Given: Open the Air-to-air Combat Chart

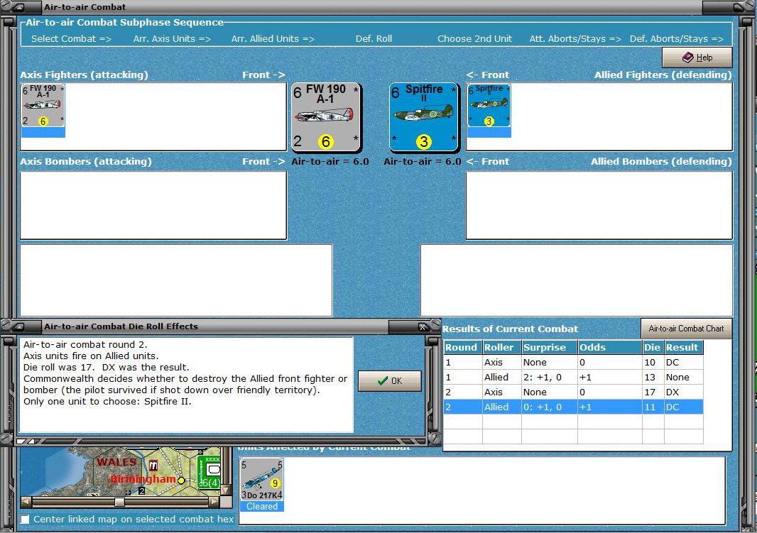Looking at the screenshot, I should click(686, 329).
